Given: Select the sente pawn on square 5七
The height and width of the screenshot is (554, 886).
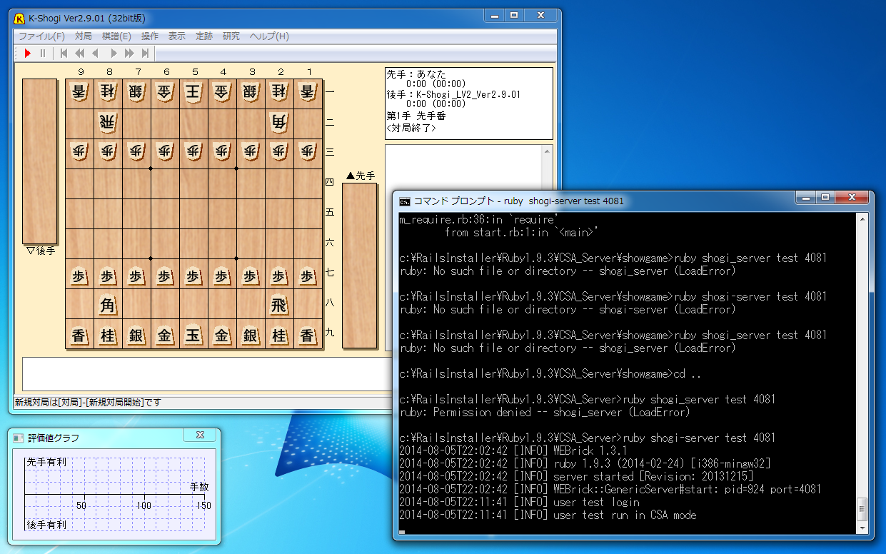Looking at the screenshot, I should [193, 275].
